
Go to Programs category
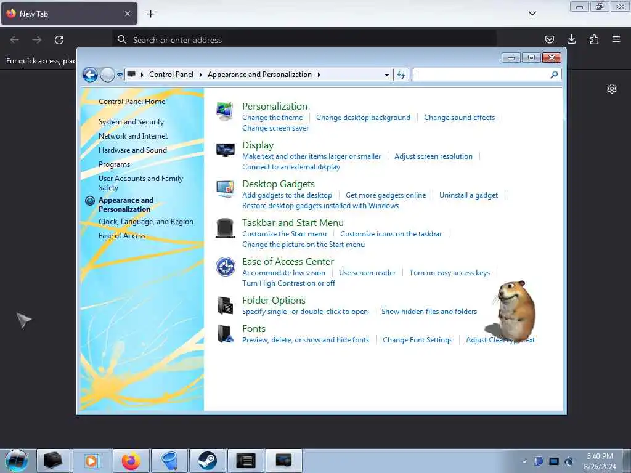(114, 164)
